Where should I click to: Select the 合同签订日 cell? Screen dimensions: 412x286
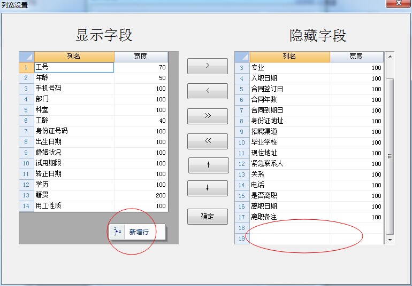(x=290, y=89)
